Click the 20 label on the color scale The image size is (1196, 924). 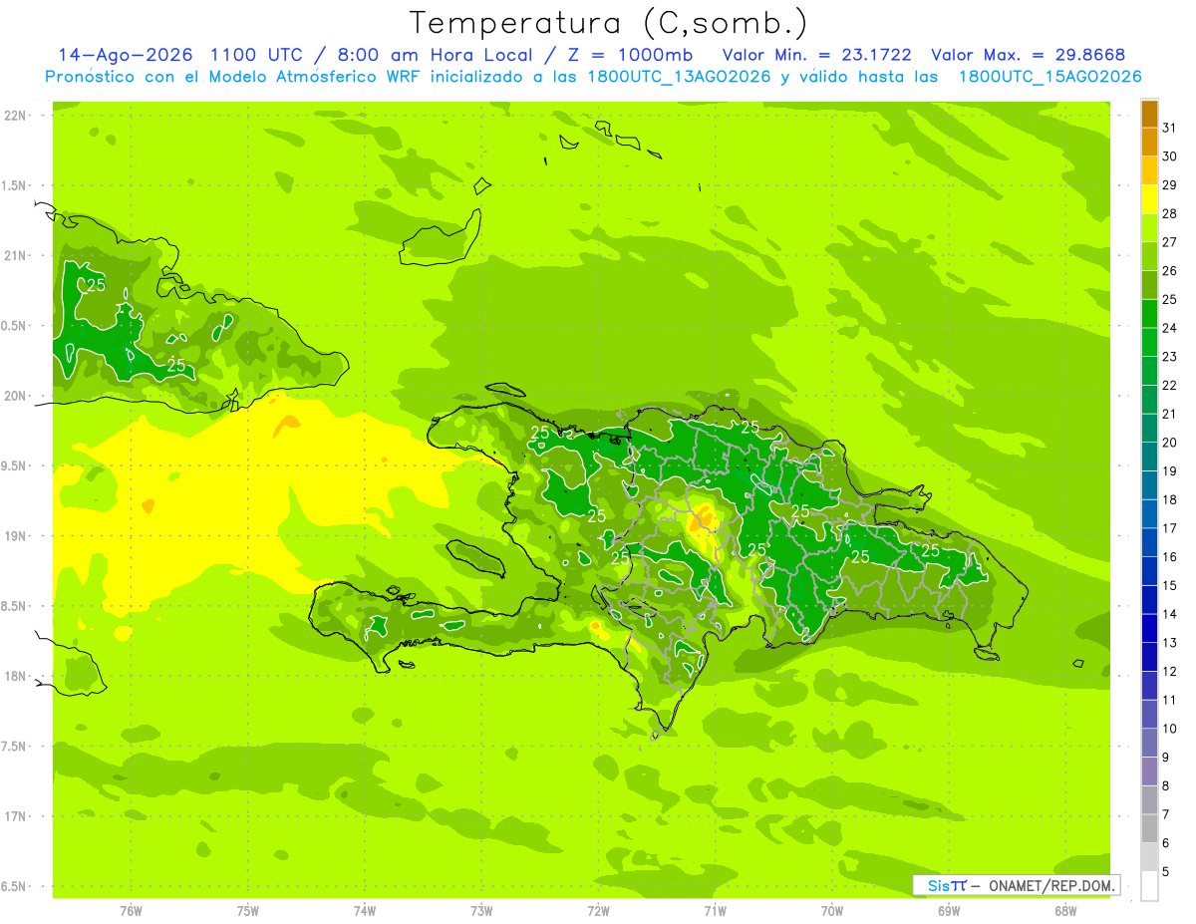[1170, 443]
